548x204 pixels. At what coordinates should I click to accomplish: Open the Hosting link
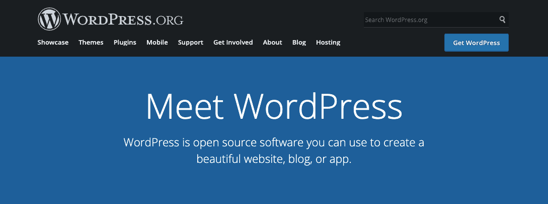click(328, 43)
